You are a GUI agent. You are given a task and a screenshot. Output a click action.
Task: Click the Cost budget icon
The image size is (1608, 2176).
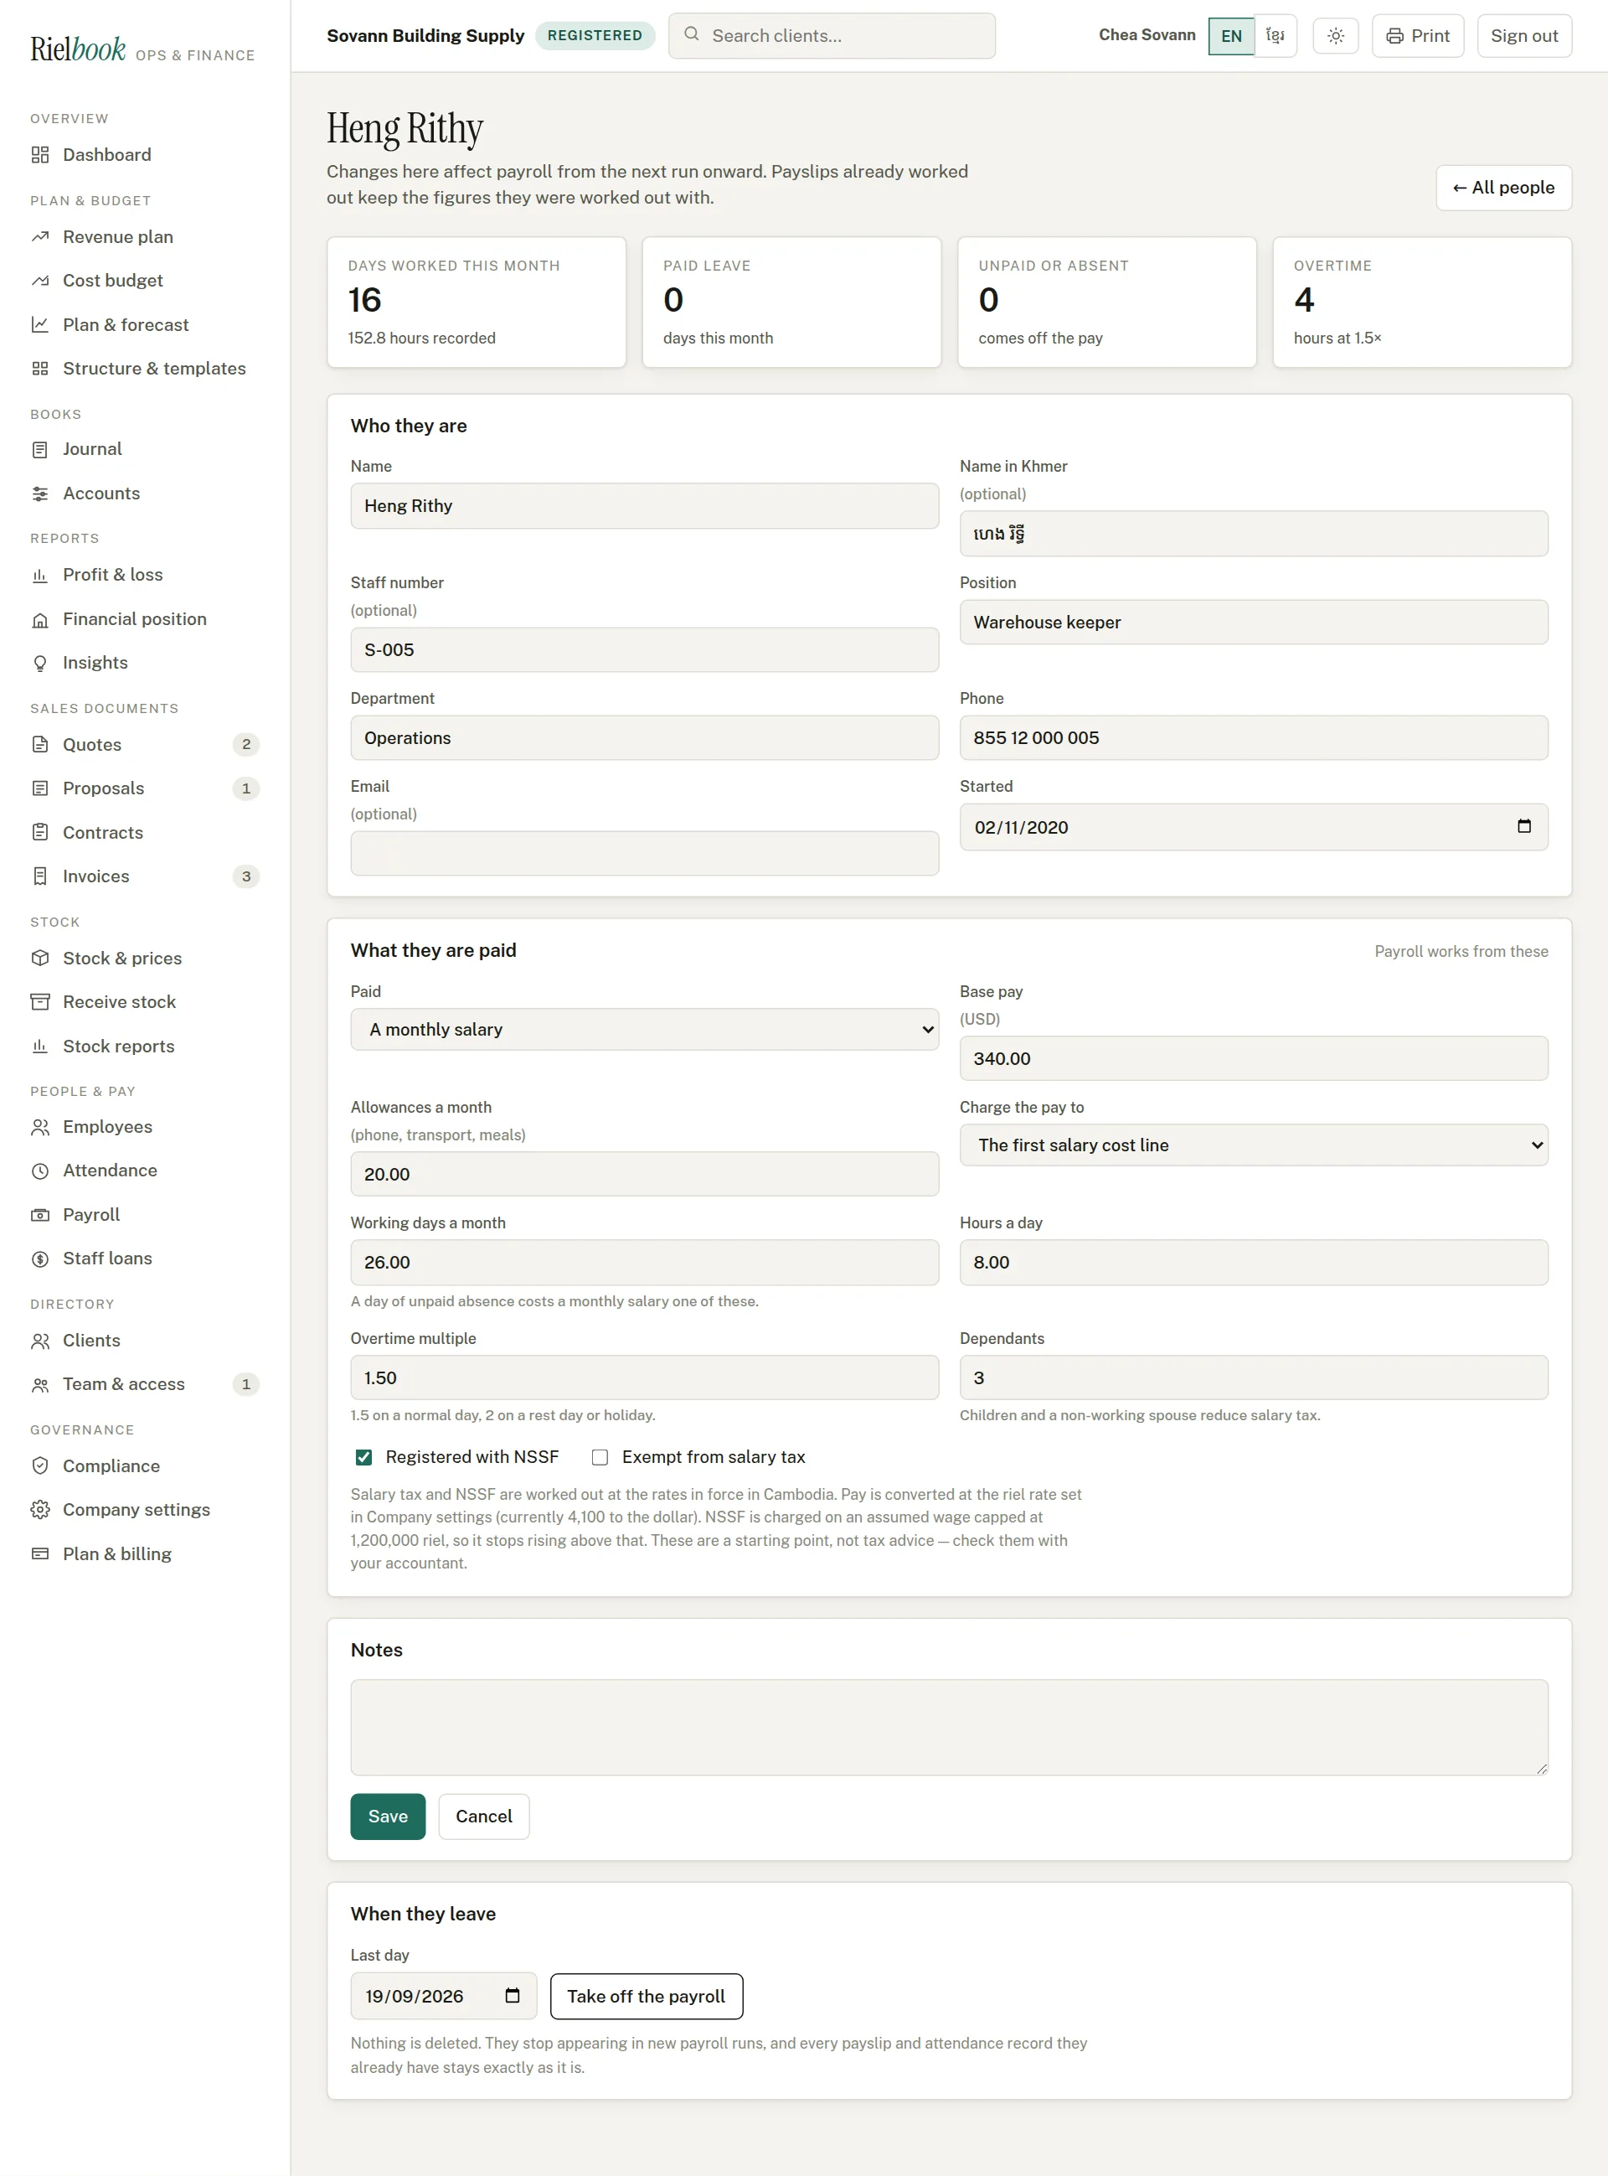40,281
